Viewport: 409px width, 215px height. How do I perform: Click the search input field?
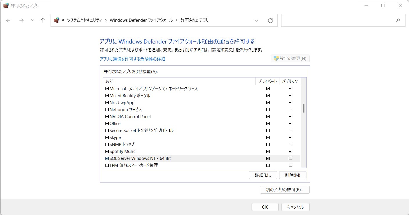click(x=337, y=20)
